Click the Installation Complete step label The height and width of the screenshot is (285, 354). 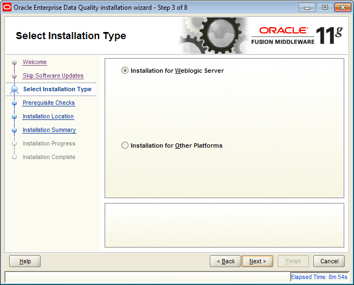pos(49,157)
